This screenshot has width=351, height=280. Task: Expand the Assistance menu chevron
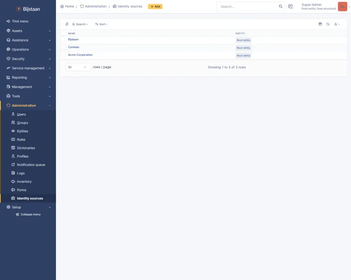click(x=50, y=40)
